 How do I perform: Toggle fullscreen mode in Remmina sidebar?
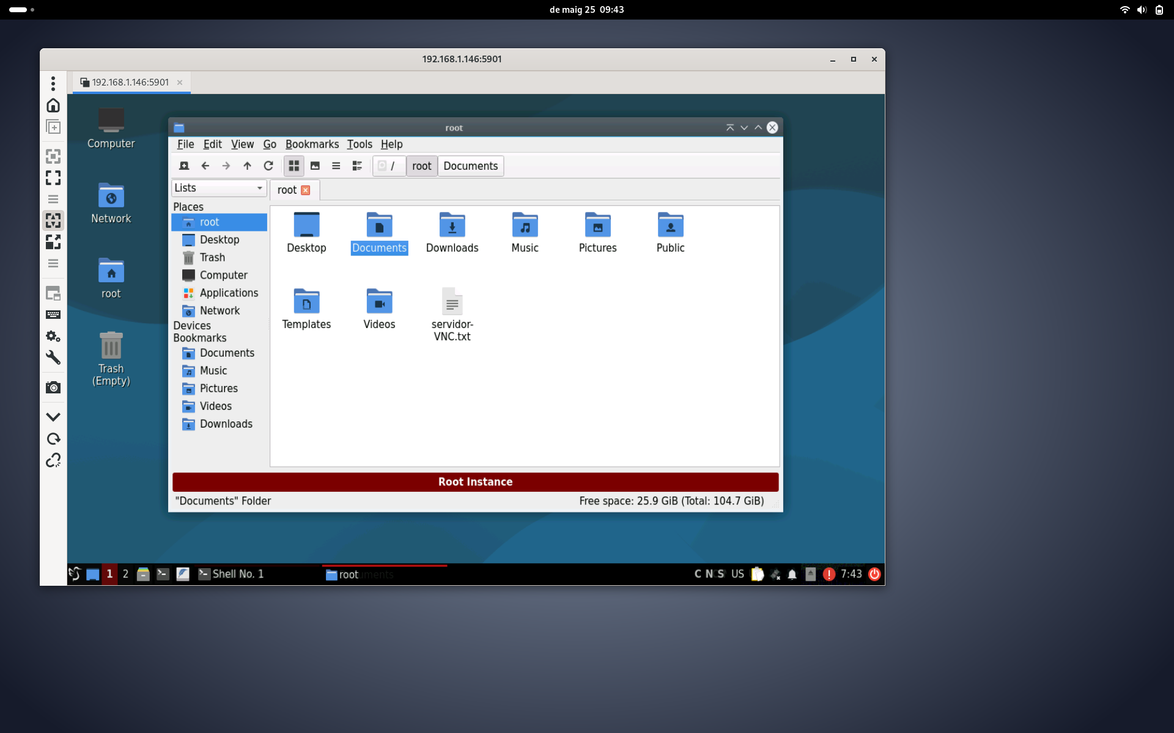(x=53, y=178)
